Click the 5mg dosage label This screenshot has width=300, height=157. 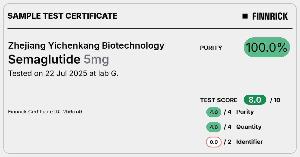[96, 60]
